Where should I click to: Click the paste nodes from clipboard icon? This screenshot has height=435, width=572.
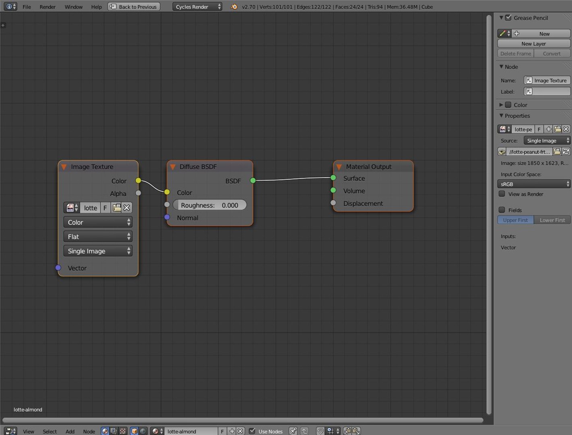point(356,431)
